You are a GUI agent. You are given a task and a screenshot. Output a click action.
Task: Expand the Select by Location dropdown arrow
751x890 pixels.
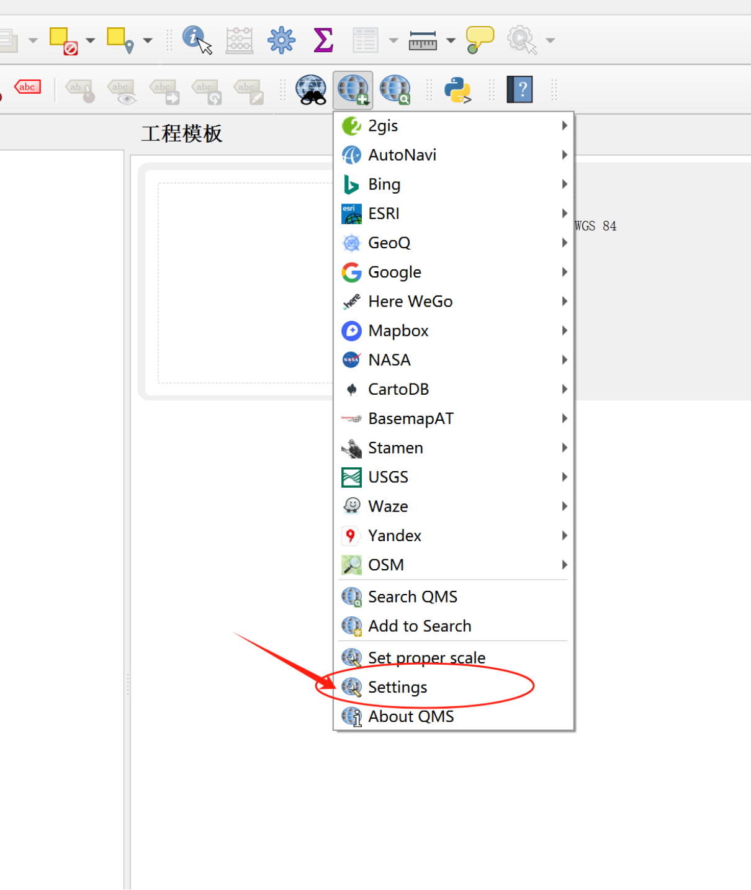click(148, 41)
